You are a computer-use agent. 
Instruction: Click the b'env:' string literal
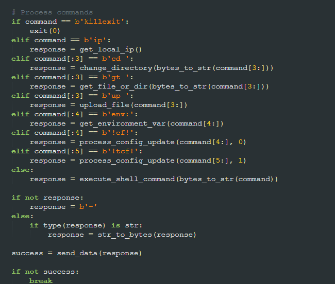point(118,114)
